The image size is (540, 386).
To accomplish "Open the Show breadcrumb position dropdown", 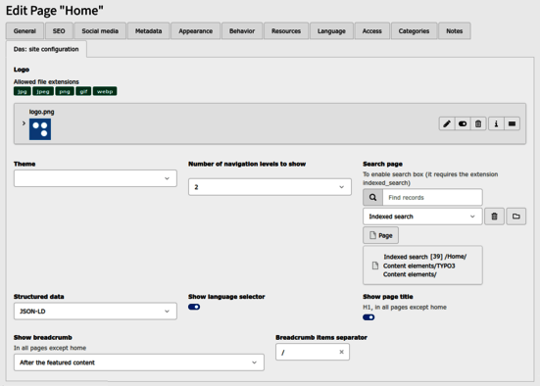I will [x=139, y=362].
